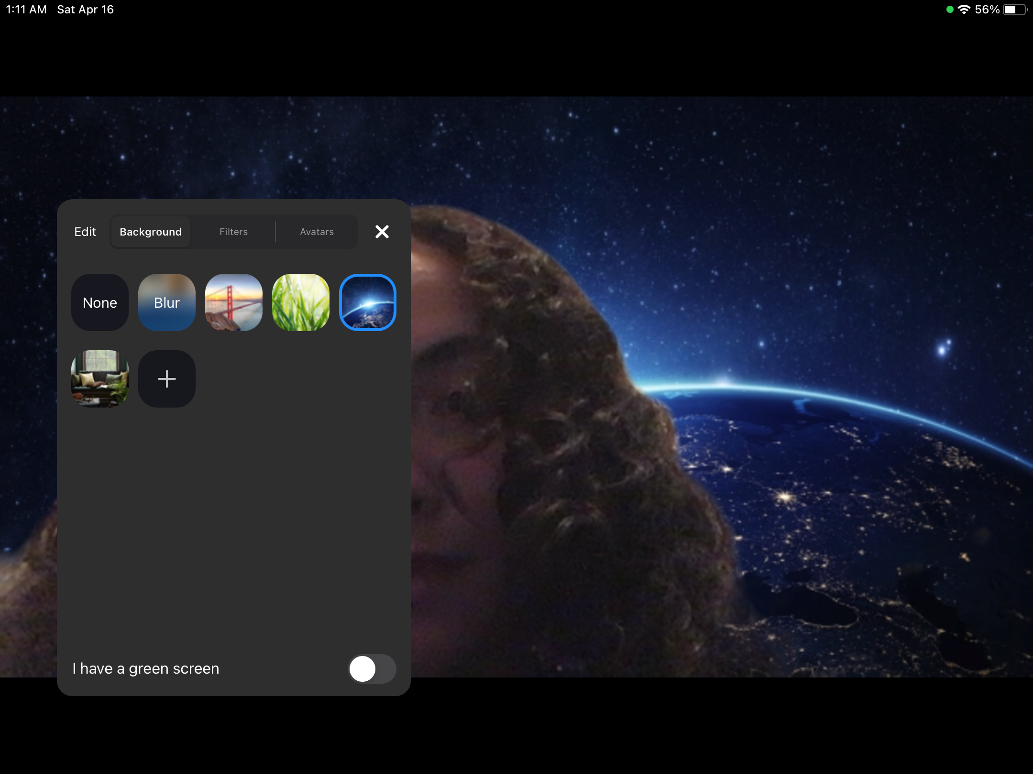Tap the battery indicator in status bar
This screenshot has width=1033, height=774.
(1014, 10)
